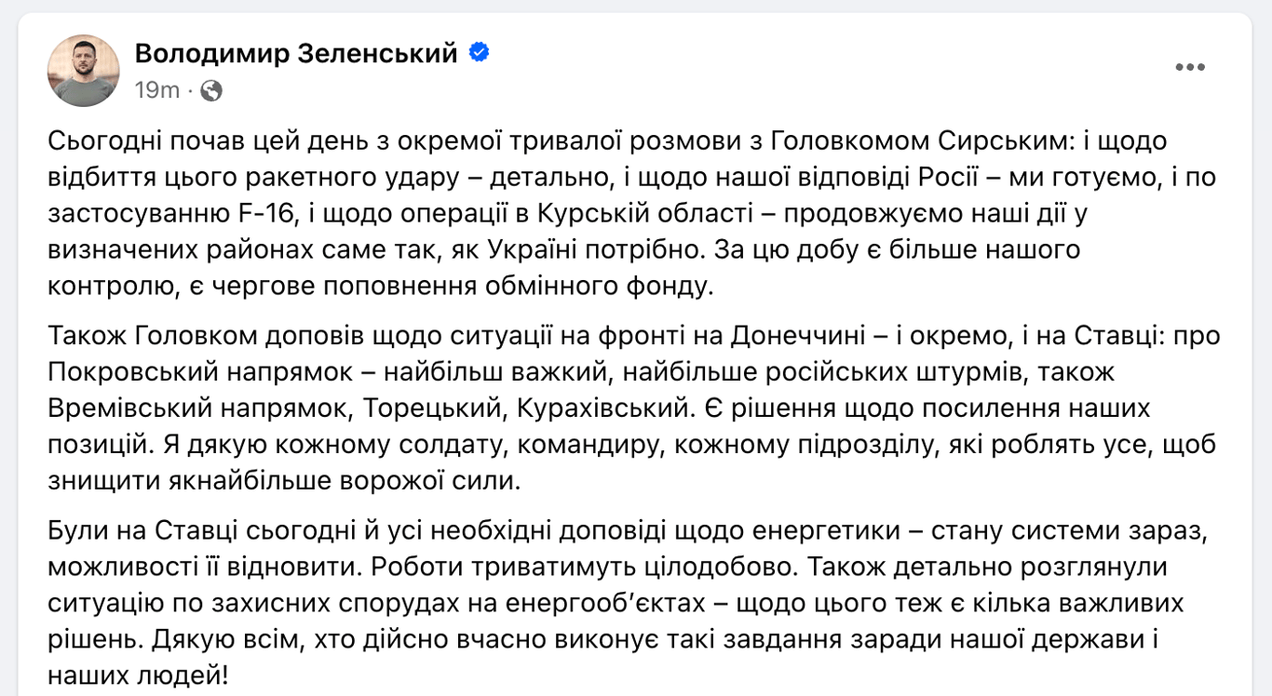
Task: Click the blue verified badge icon
Action: [480, 53]
